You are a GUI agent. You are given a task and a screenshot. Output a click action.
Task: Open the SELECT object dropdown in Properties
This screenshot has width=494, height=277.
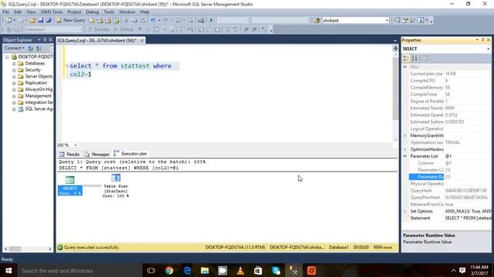pyautogui.click(x=488, y=49)
